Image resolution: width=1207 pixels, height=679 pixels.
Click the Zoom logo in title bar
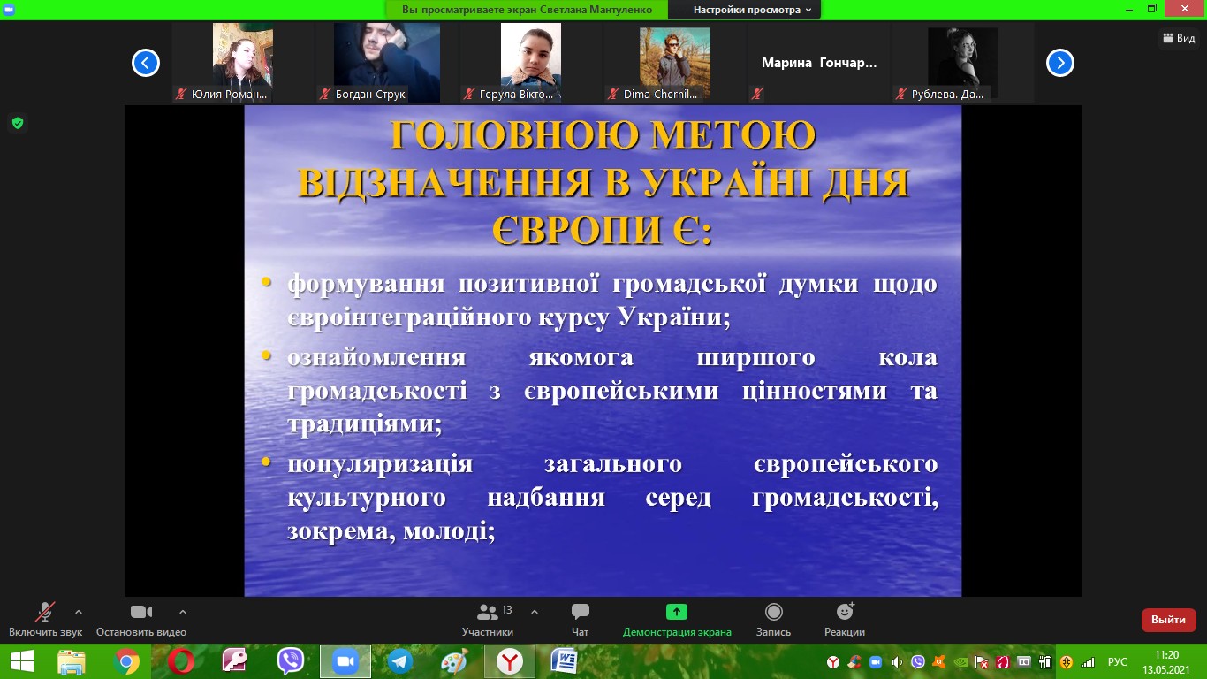(8, 9)
